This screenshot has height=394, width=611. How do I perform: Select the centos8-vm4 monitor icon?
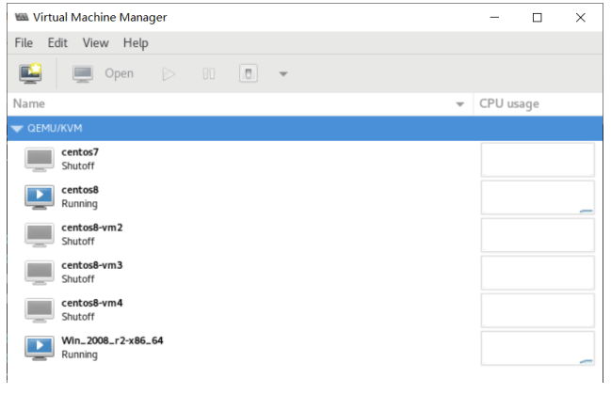tap(40, 309)
